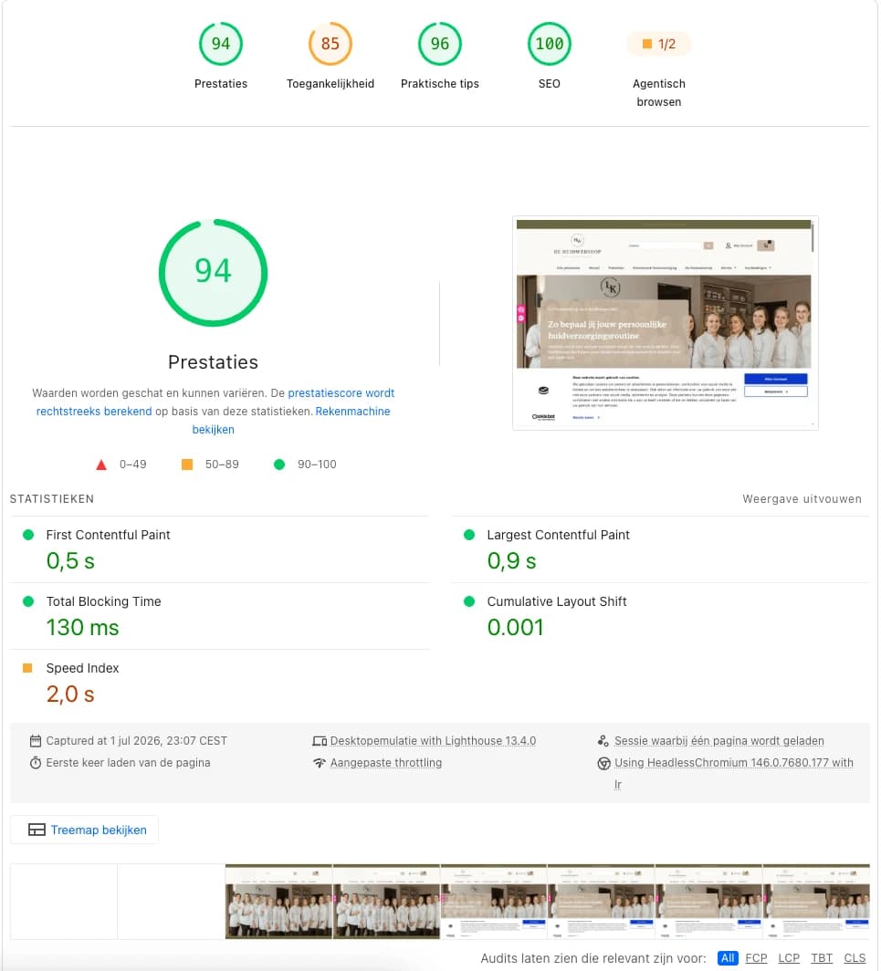Select the FCP audit filter
Image resolution: width=881 pixels, height=971 pixels.
pos(756,958)
